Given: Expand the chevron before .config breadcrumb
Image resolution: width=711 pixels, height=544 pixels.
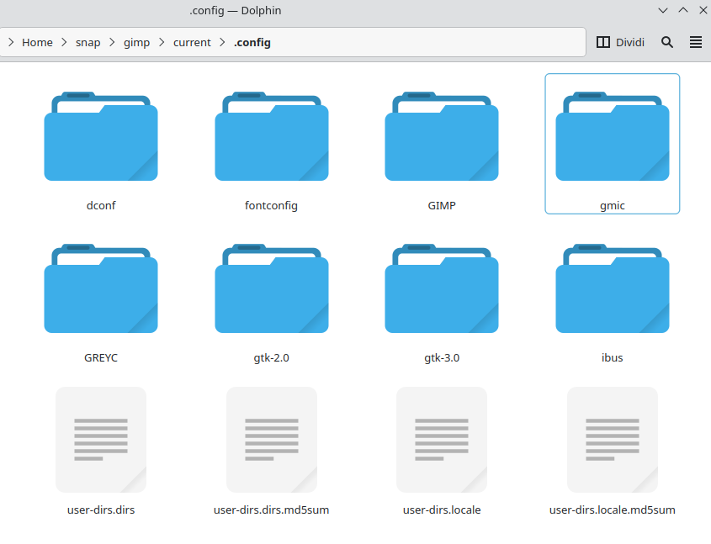Looking at the screenshot, I should (x=222, y=42).
